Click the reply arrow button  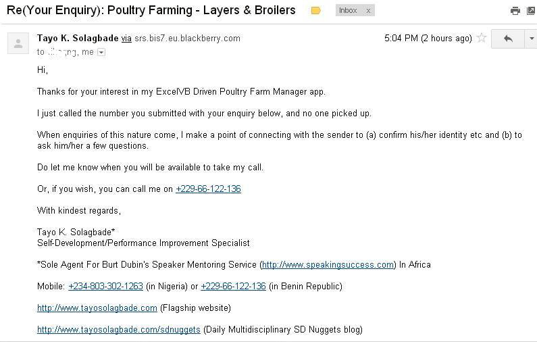pos(508,39)
